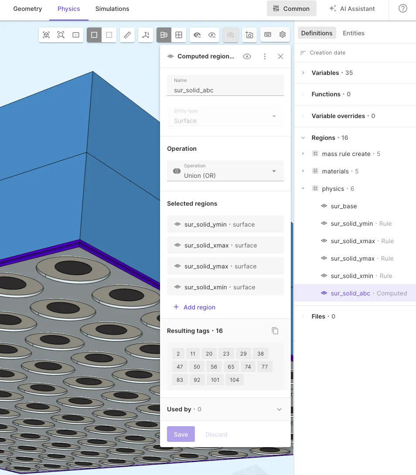This screenshot has height=475, width=416.
Task: Activate the ruler measure tool
Action: point(127,35)
